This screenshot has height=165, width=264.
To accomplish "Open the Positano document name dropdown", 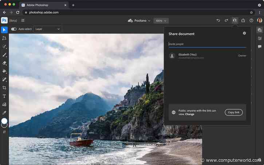I will coord(142,21).
